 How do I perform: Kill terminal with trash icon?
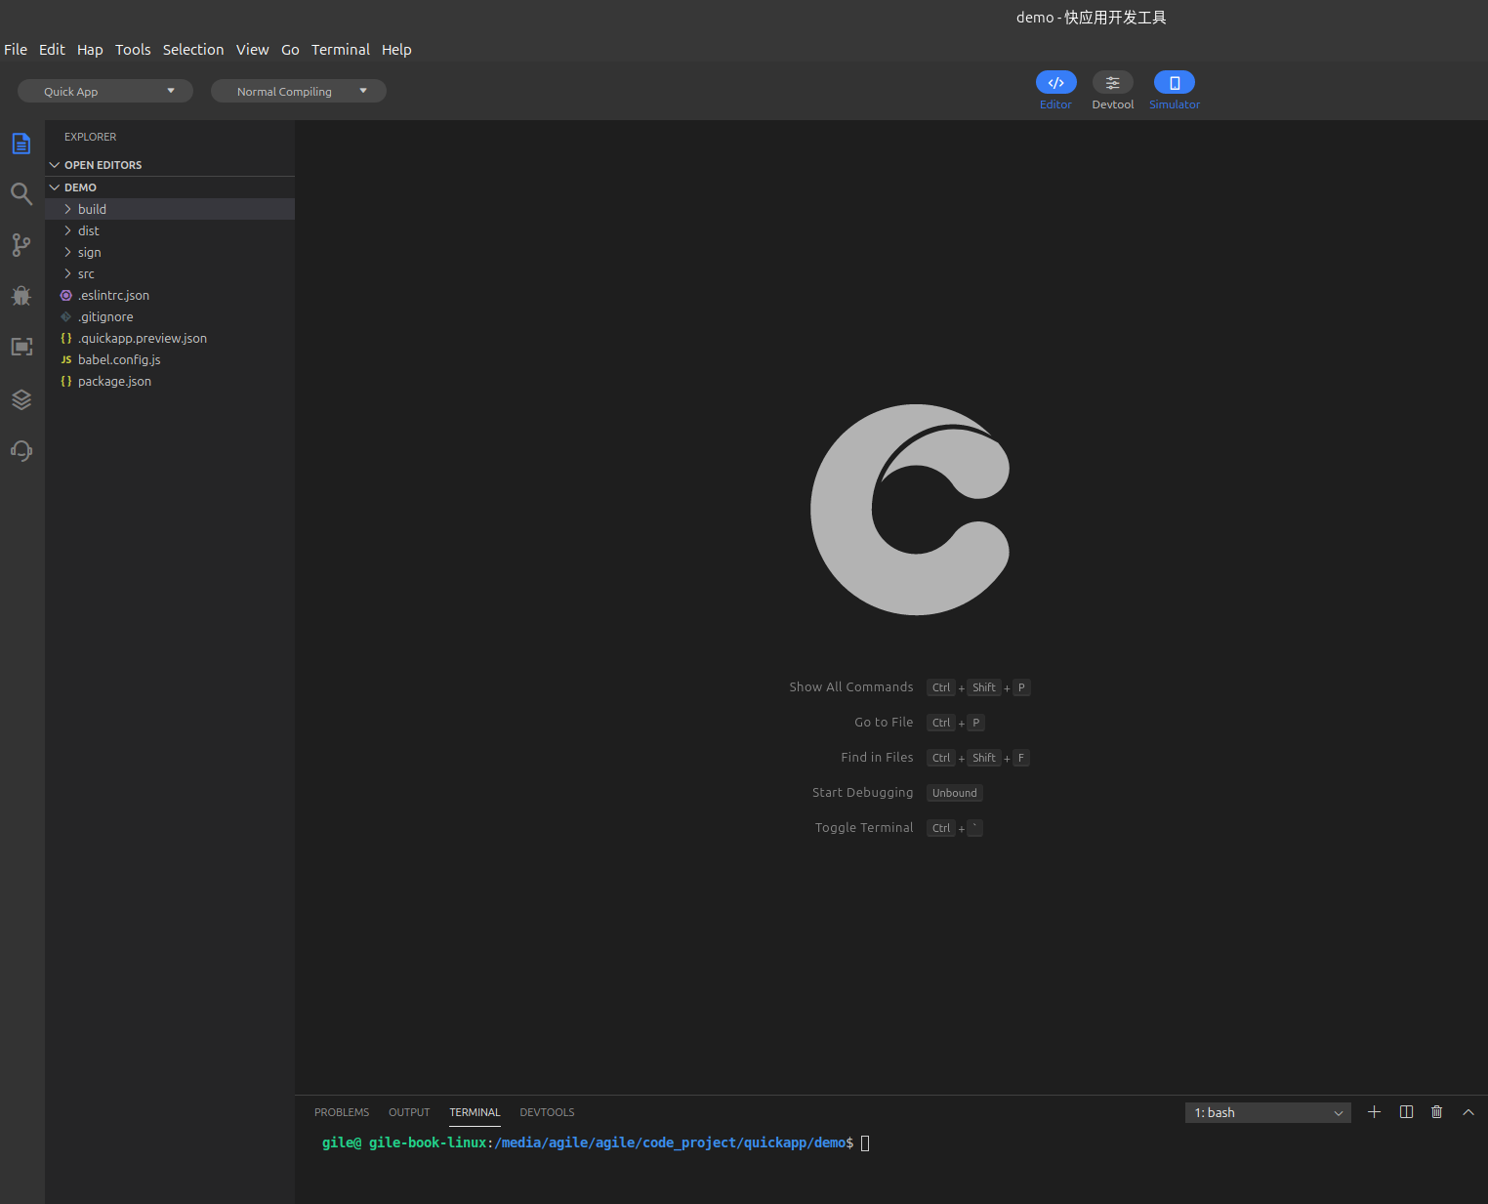(x=1436, y=1112)
